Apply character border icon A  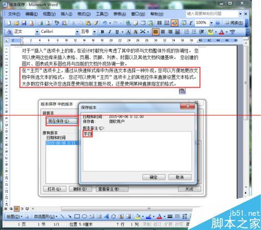pos(128,32)
